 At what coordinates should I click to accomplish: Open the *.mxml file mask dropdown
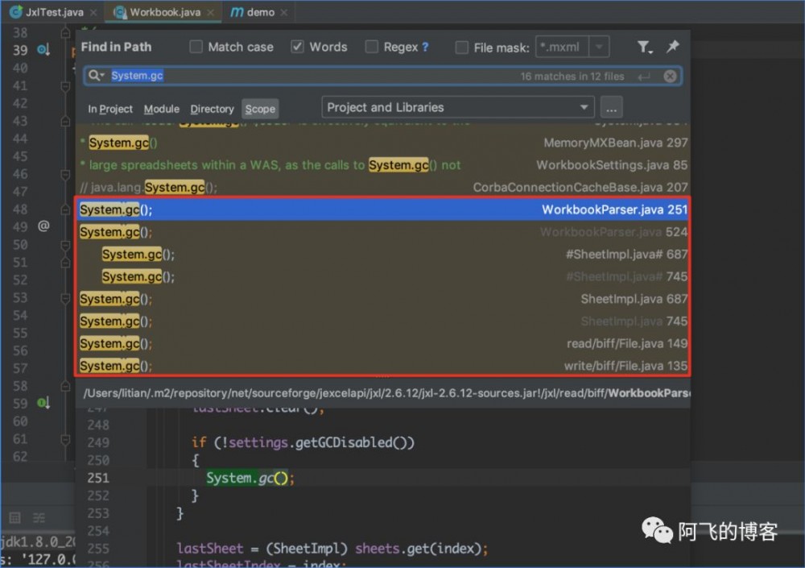coord(598,48)
